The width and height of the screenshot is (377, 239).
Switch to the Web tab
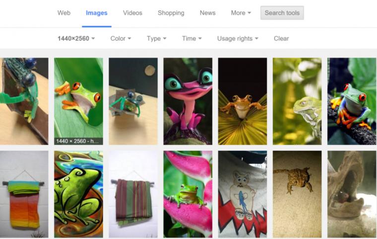click(x=63, y=13)
